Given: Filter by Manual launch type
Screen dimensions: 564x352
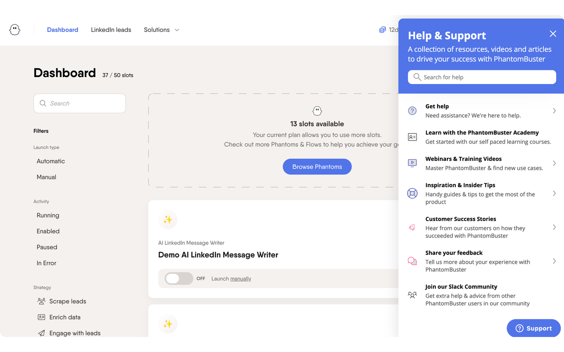Looking at the screenshot, I should (x=47, y=177).
